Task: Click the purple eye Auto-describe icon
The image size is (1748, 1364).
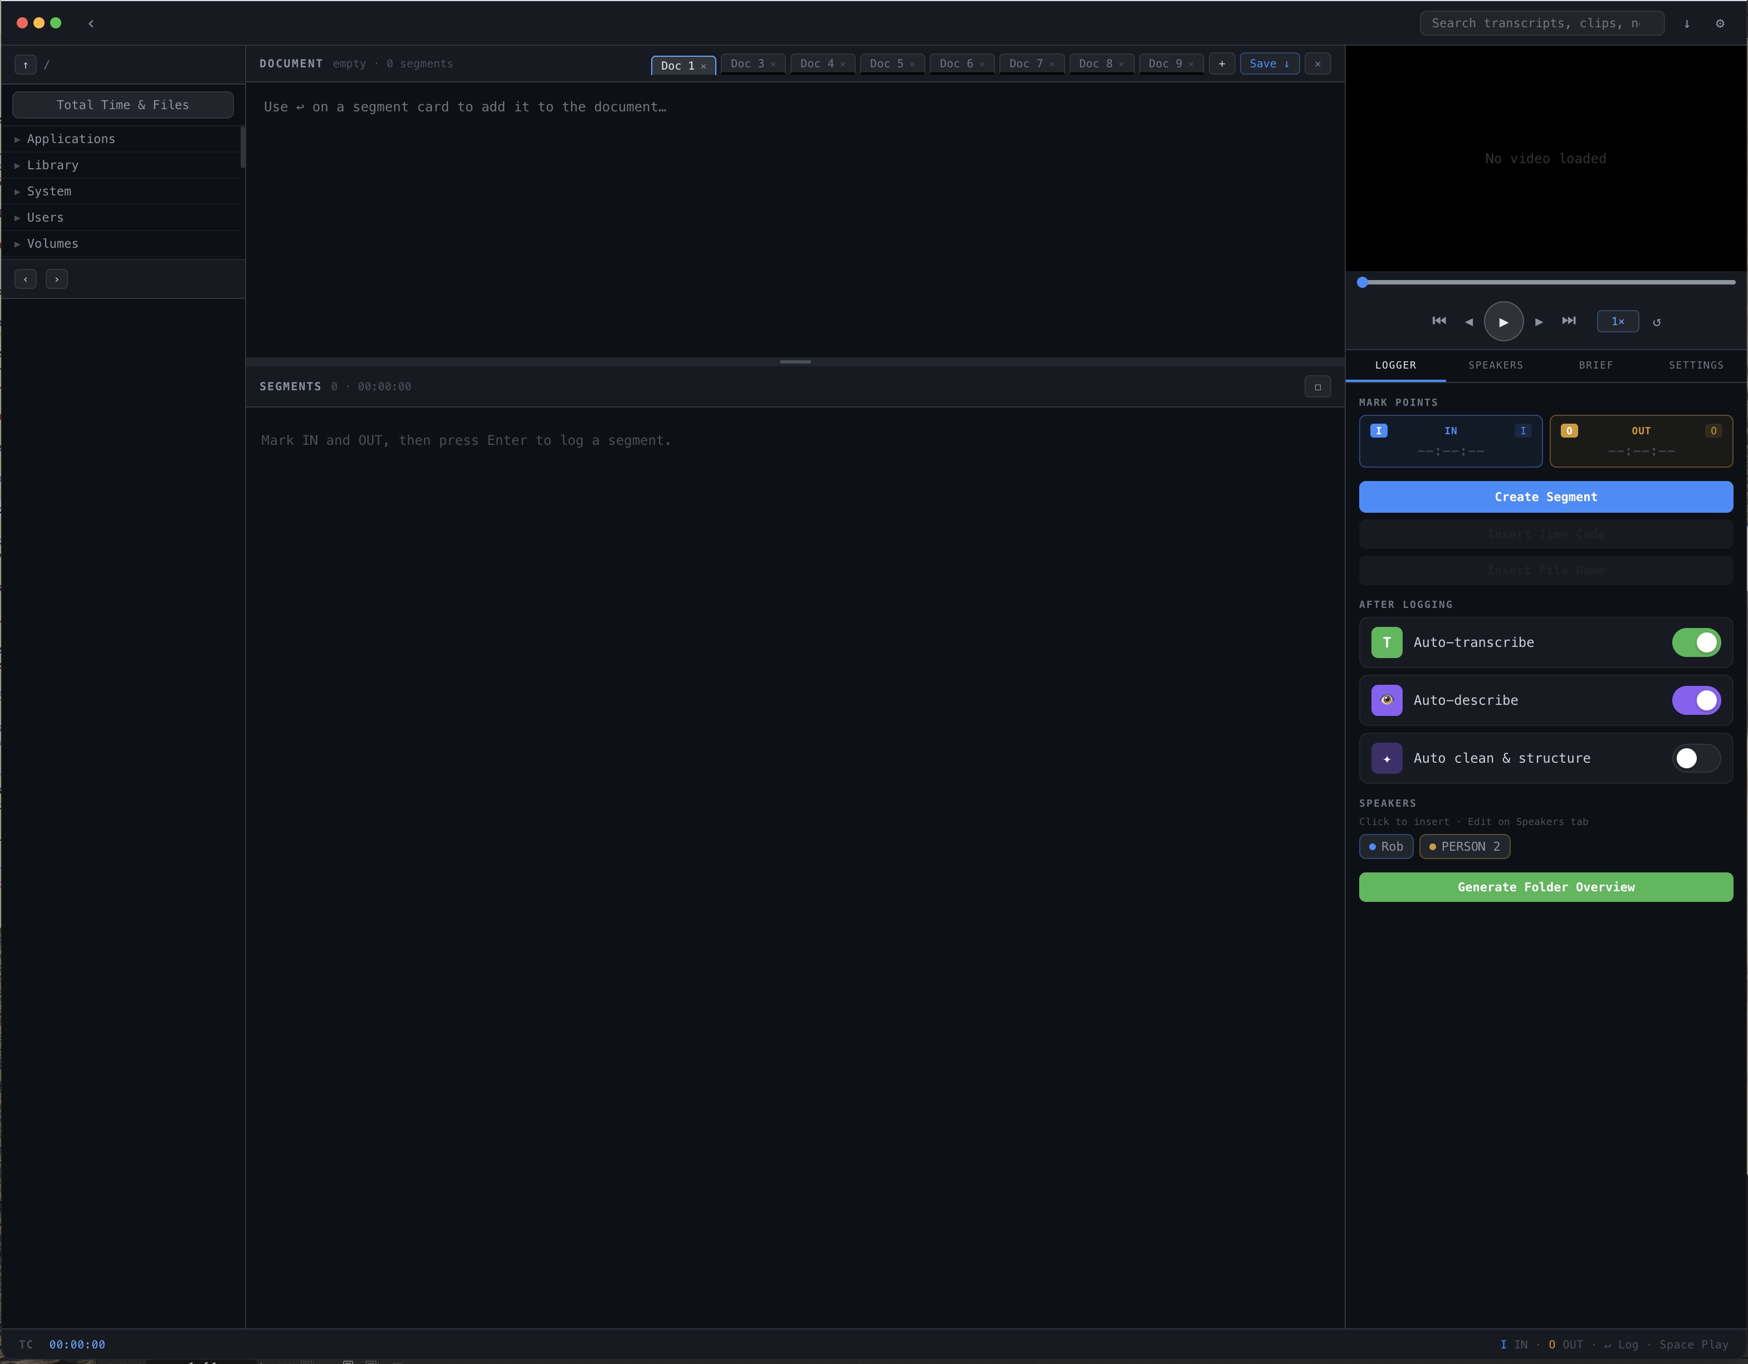Action: (1386, 700)
